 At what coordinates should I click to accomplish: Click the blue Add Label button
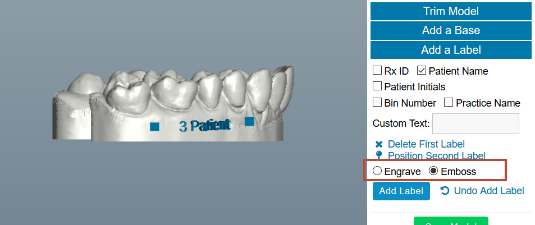[x=401, y=191]
